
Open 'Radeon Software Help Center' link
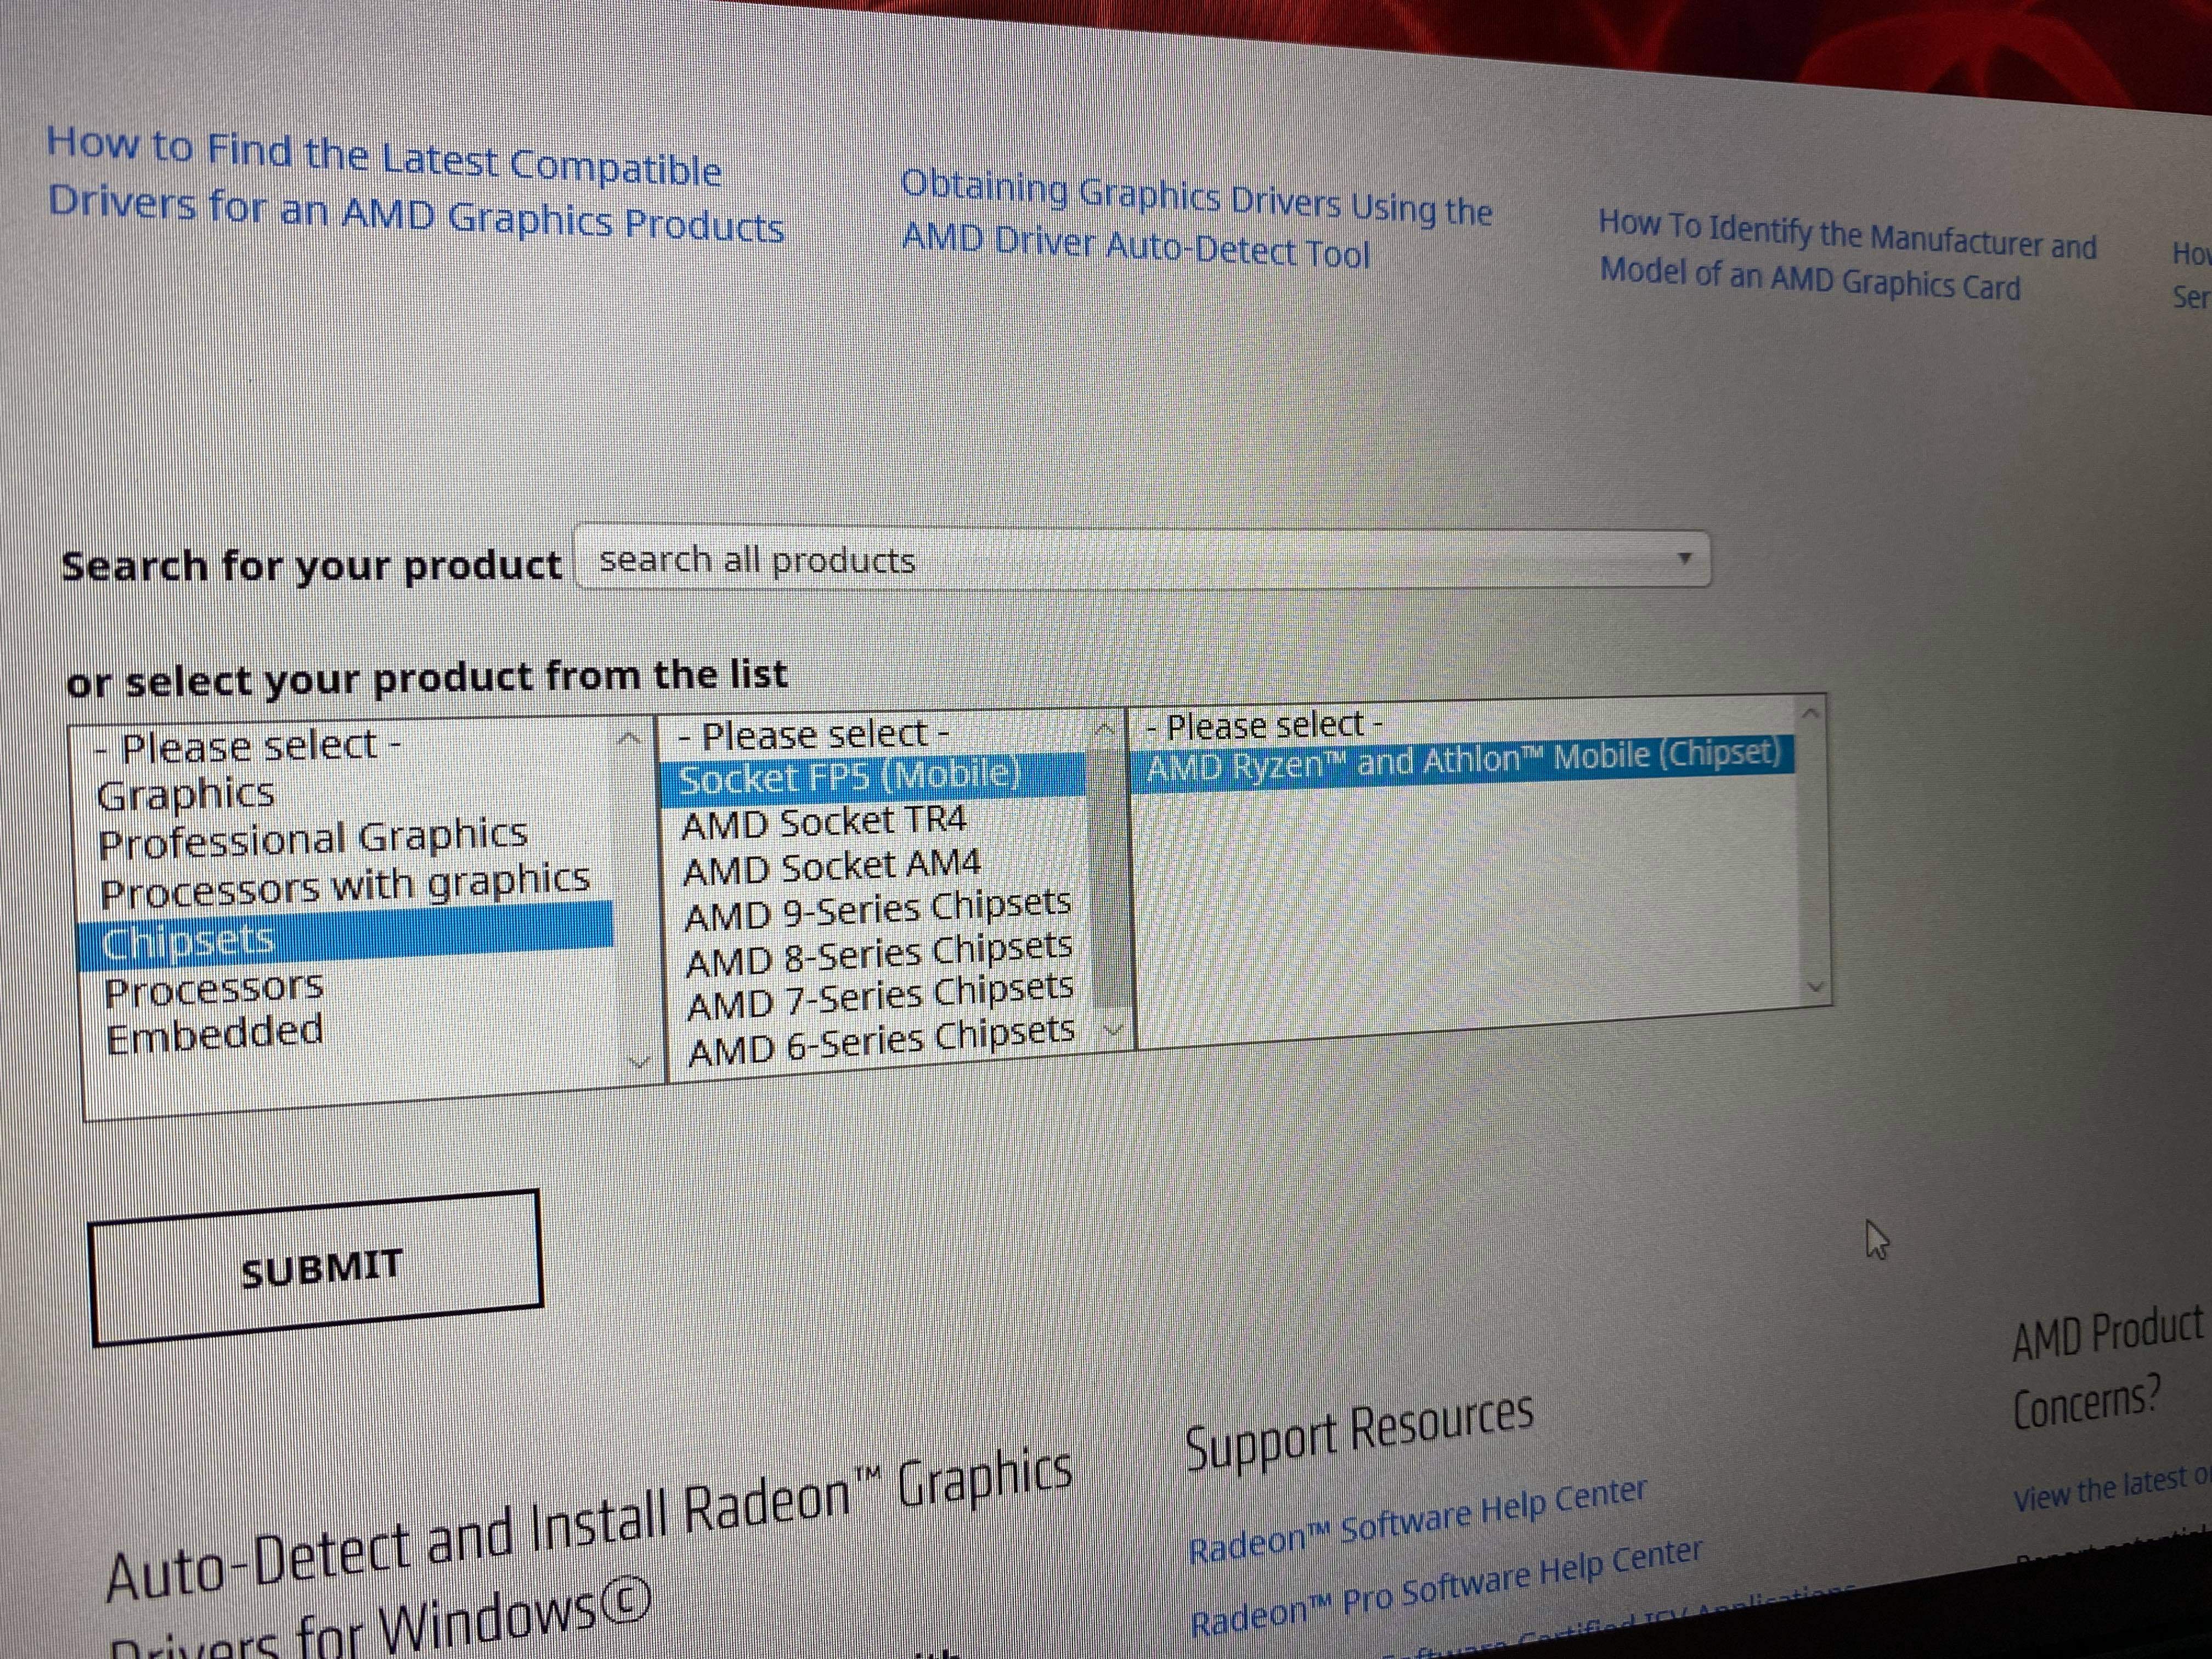tap(1417, 1521)
